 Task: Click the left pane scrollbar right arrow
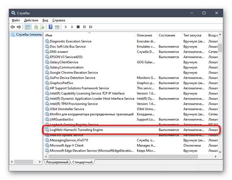[40, 162]
